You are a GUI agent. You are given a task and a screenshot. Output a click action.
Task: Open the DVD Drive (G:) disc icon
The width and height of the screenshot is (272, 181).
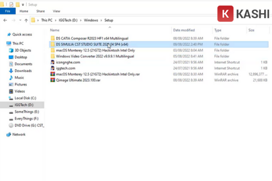click(x=11, y=125)
